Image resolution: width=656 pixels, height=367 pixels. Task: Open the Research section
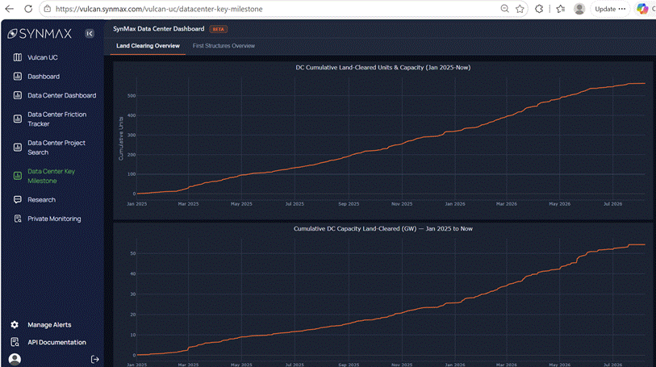[41, 200]
